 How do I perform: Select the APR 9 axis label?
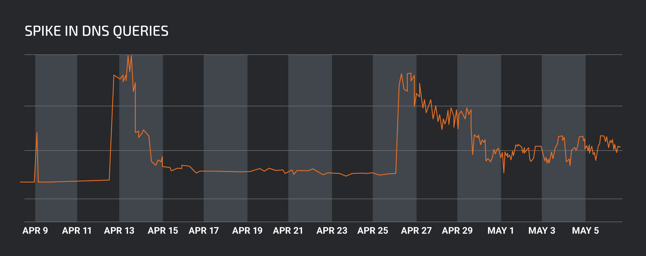coord(35,231)
